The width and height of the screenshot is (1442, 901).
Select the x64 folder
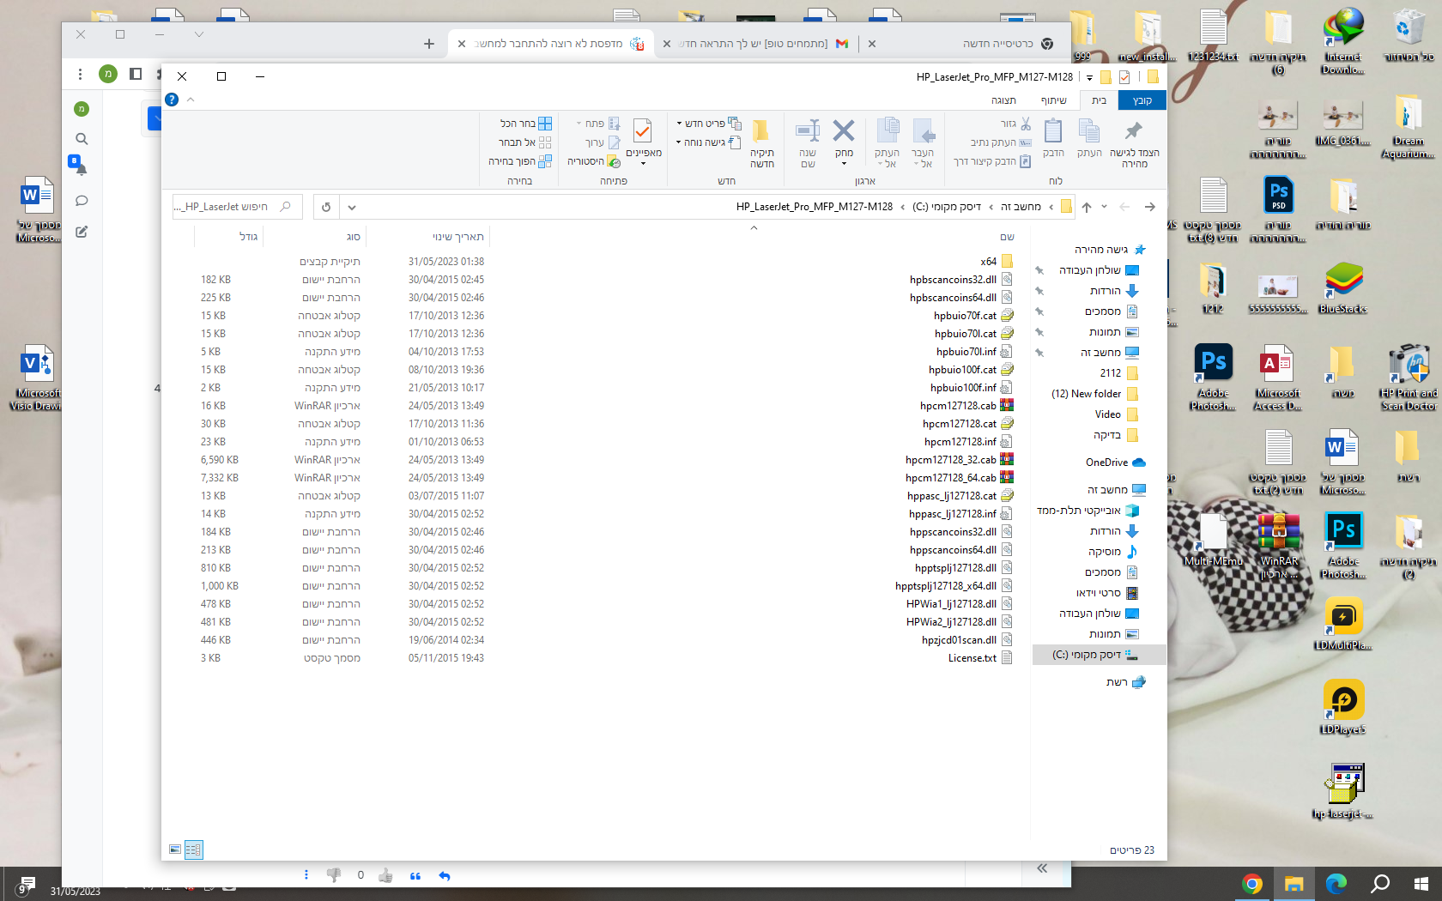(996, 262)
